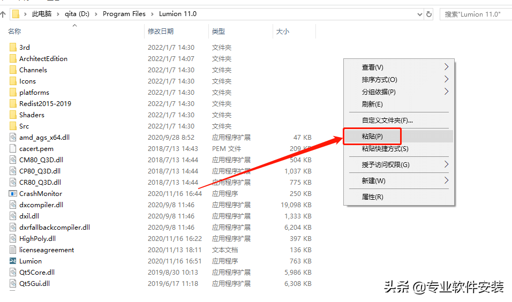
Task: Click the 19,098 KB size cell
Action: click(x=296, y=205)
